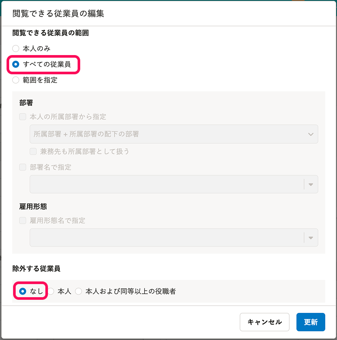337x340 pixels.
Task: Expand the 部署名 select arrow
Action: pos(311,184)
